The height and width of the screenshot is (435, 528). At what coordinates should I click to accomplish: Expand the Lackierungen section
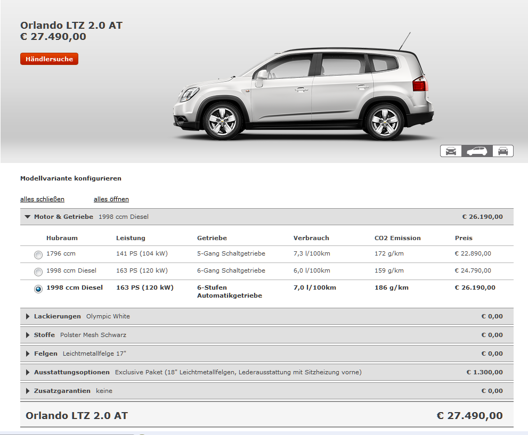click(267, 316)
